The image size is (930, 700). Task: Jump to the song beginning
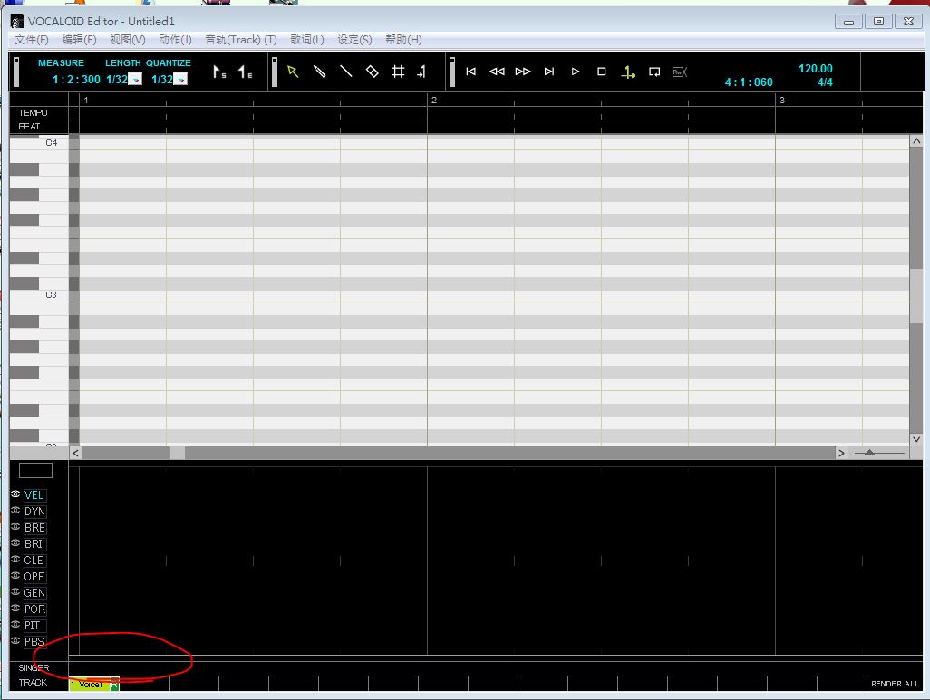click(471, 72)
